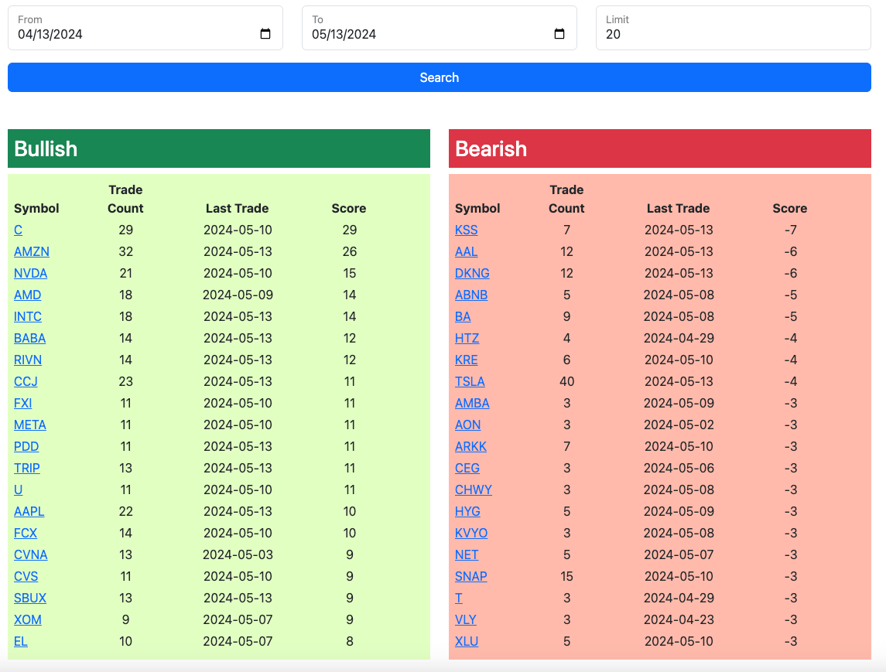Select AMZN trade count value 32
886x672 pixels.
pyautogui.click(x=125, y=252)
